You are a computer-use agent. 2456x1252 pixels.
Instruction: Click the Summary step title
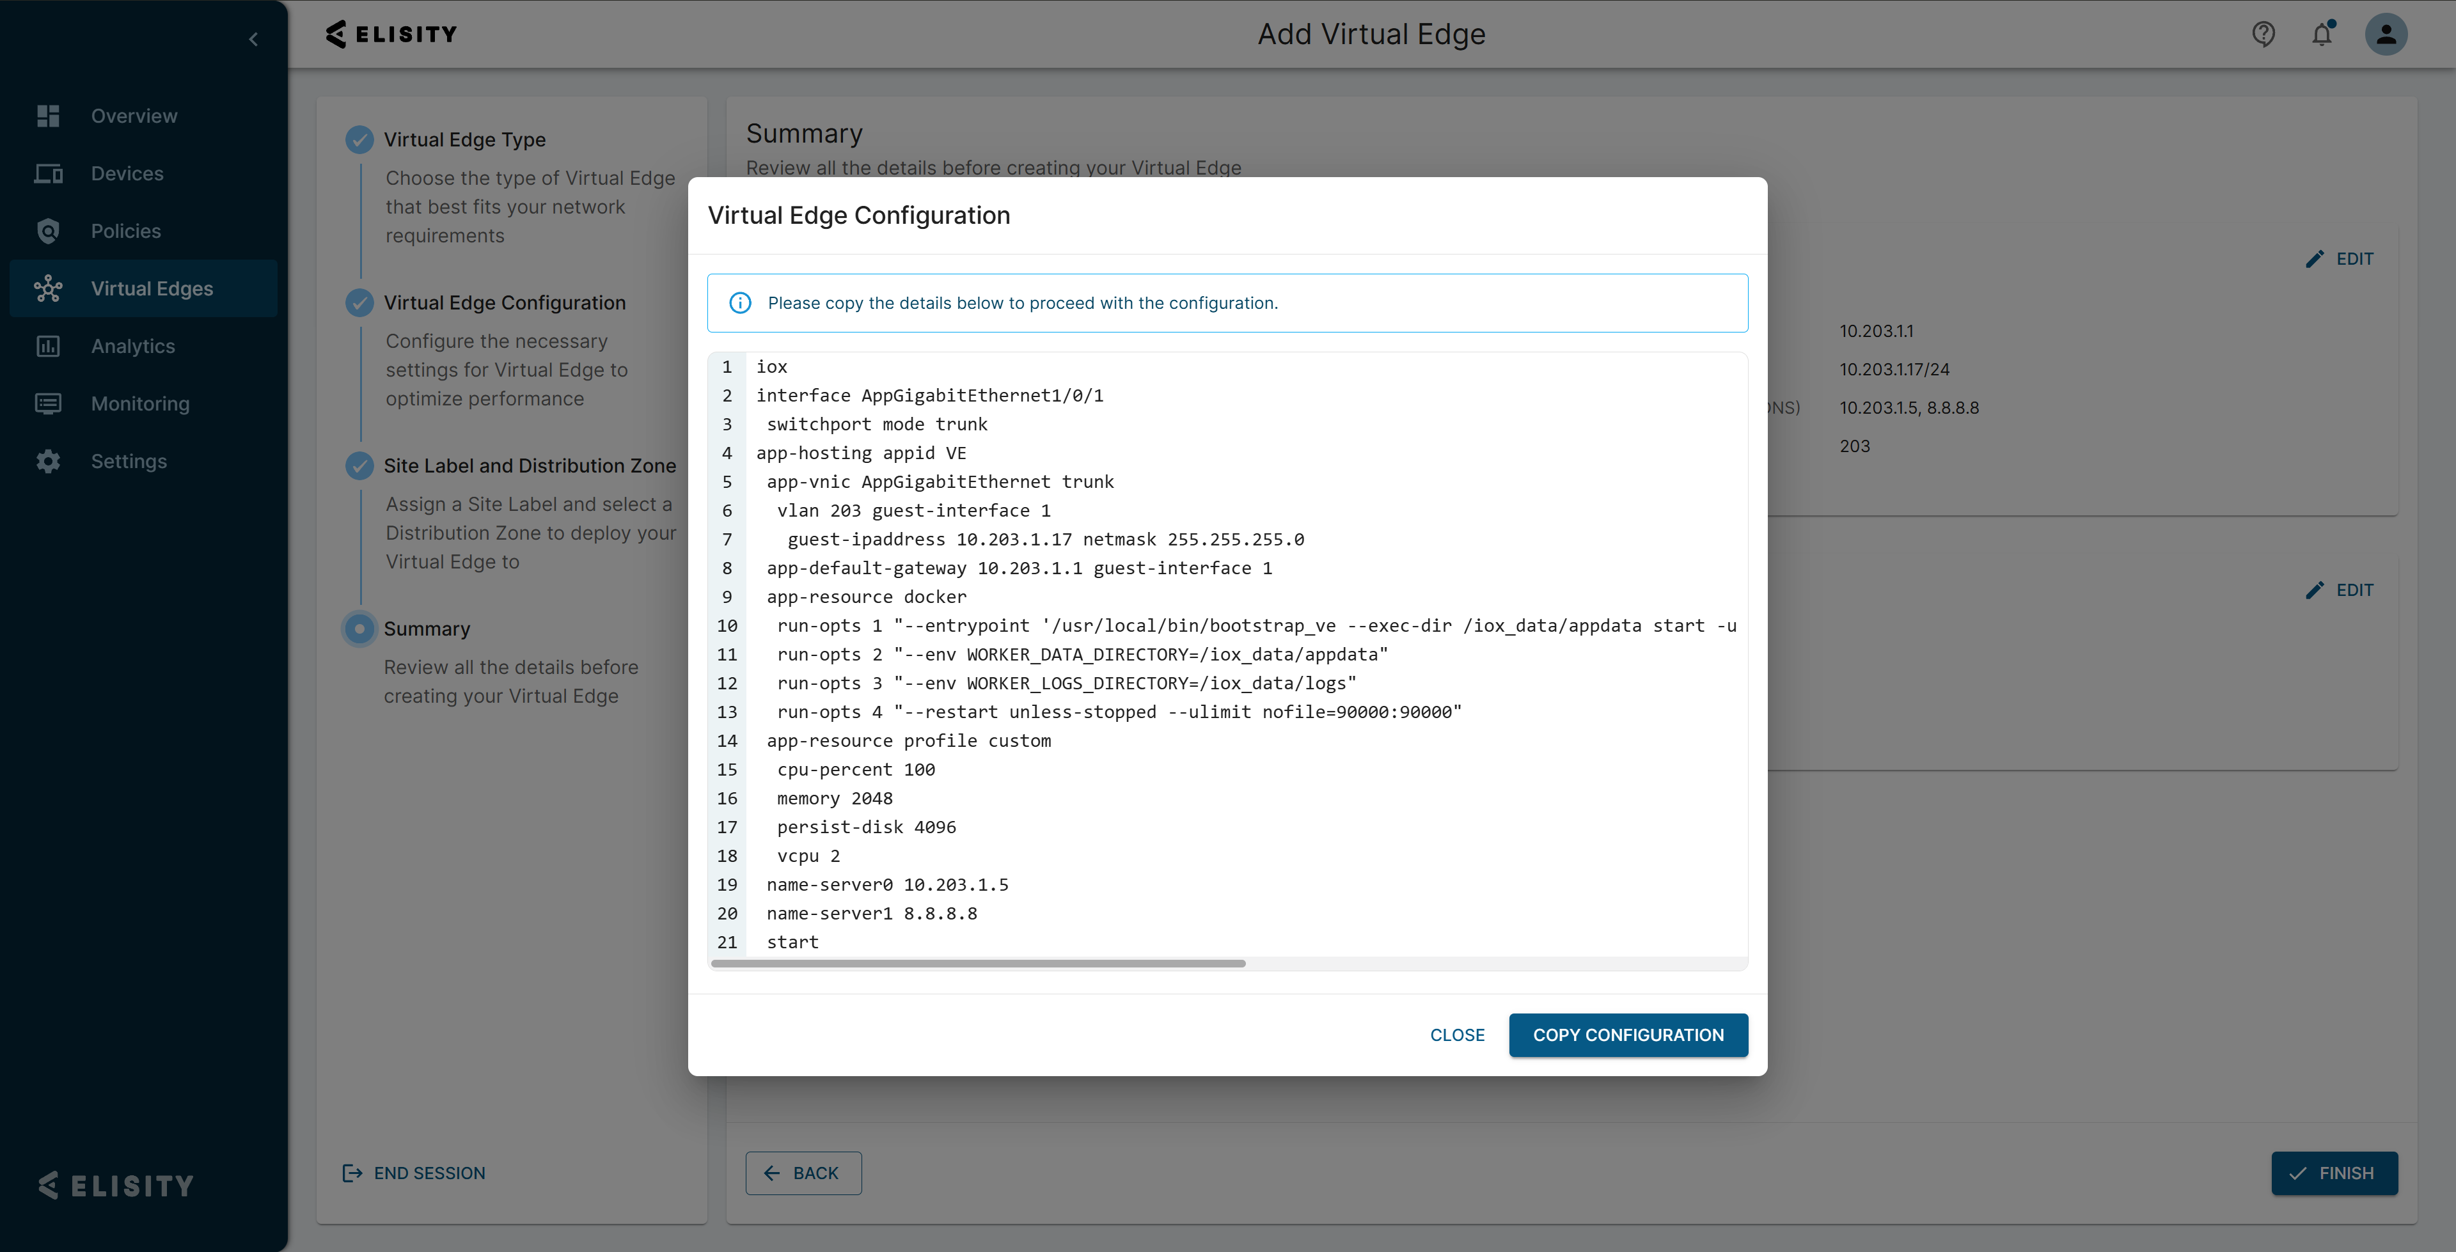427,629
